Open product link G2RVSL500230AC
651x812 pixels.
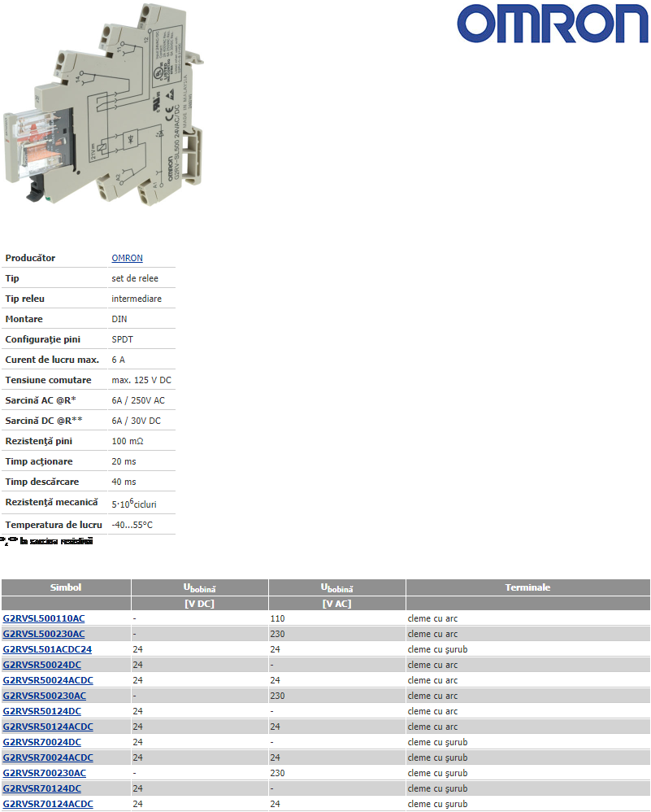pos(44,634)
